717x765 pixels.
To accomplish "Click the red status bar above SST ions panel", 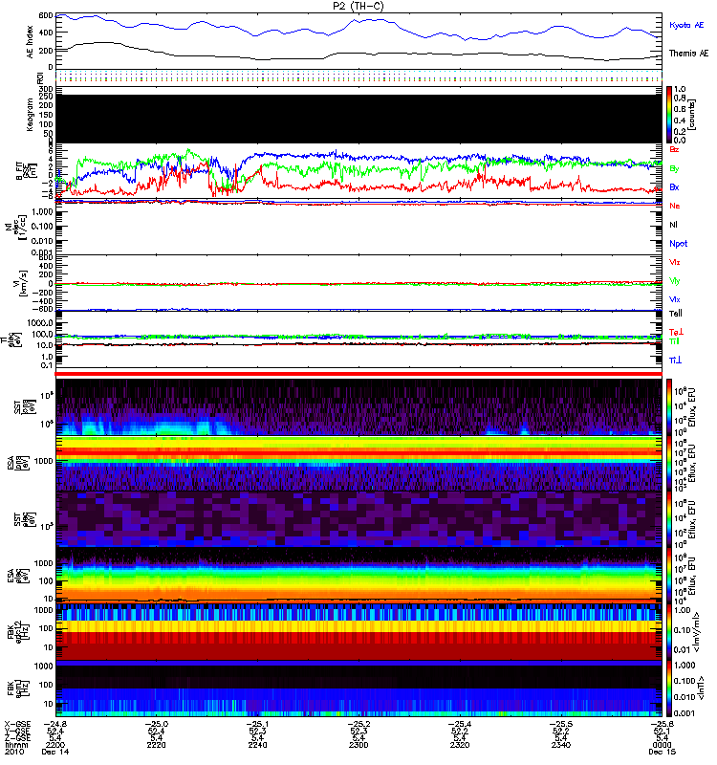I will [x=358, y=374].
